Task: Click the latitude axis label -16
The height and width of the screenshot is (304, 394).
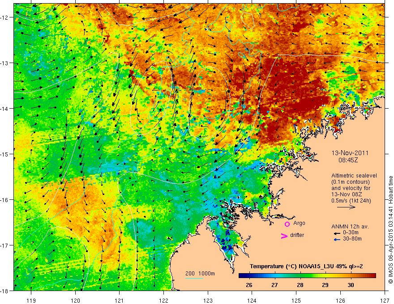Action: (x=5, y=200)
